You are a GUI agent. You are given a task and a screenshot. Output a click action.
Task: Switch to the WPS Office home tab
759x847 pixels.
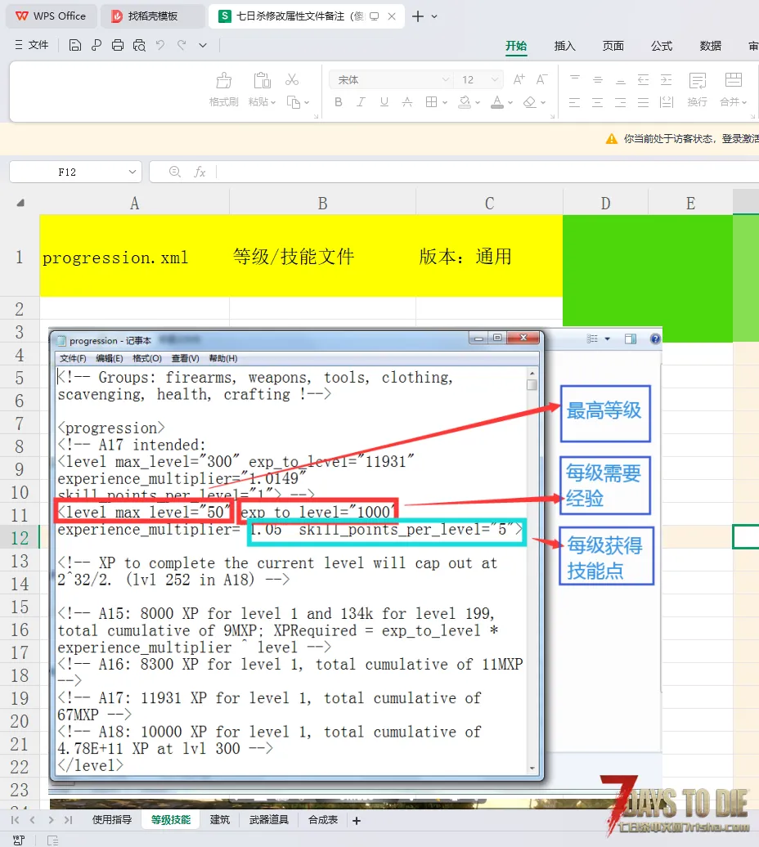coord(52,16)
